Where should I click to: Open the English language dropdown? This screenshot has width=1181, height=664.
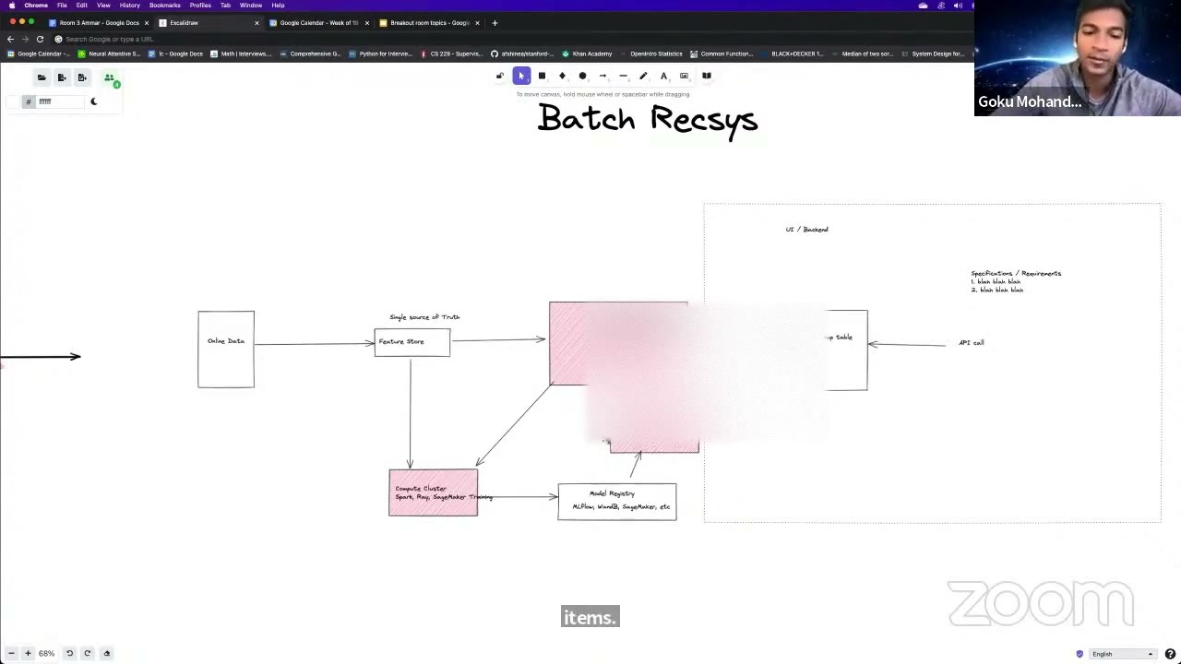(1123, 654)
